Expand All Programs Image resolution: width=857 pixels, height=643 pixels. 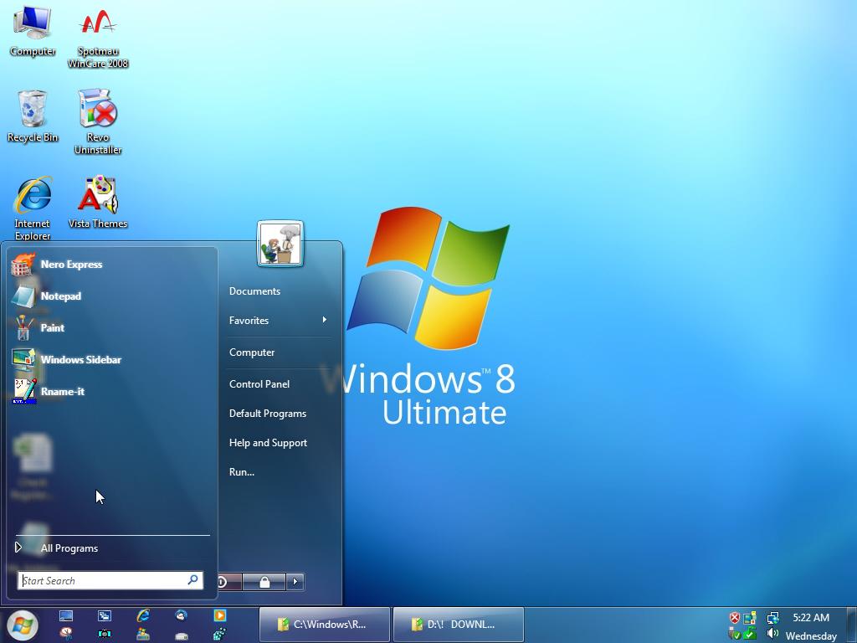[69, 548]
